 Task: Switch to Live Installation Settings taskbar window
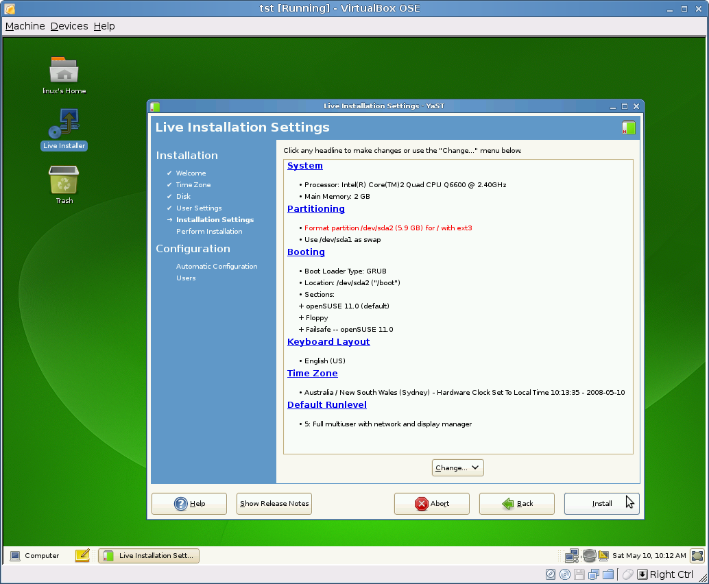(x=149, y=555)
